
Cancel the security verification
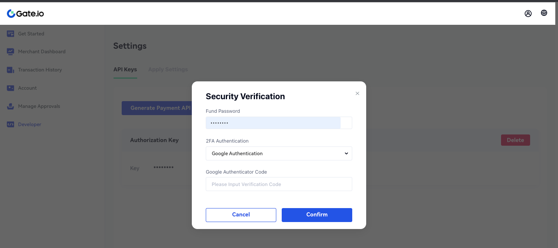241,215
